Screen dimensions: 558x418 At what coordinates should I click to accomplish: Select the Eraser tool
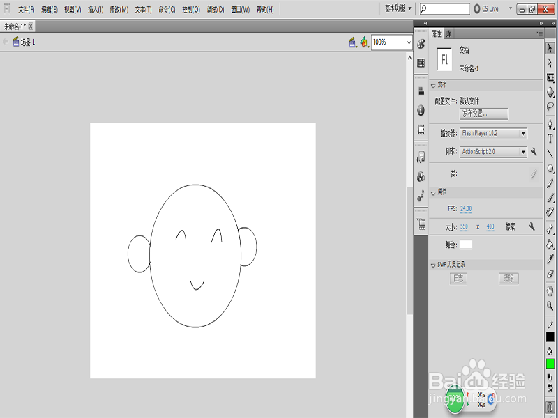[550, 274]
